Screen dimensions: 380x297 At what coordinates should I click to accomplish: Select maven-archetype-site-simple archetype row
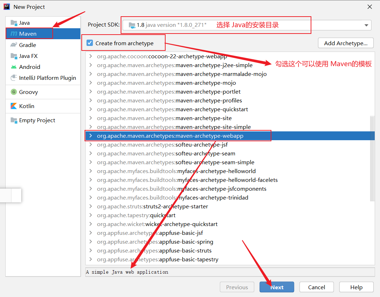pos(230,127)
